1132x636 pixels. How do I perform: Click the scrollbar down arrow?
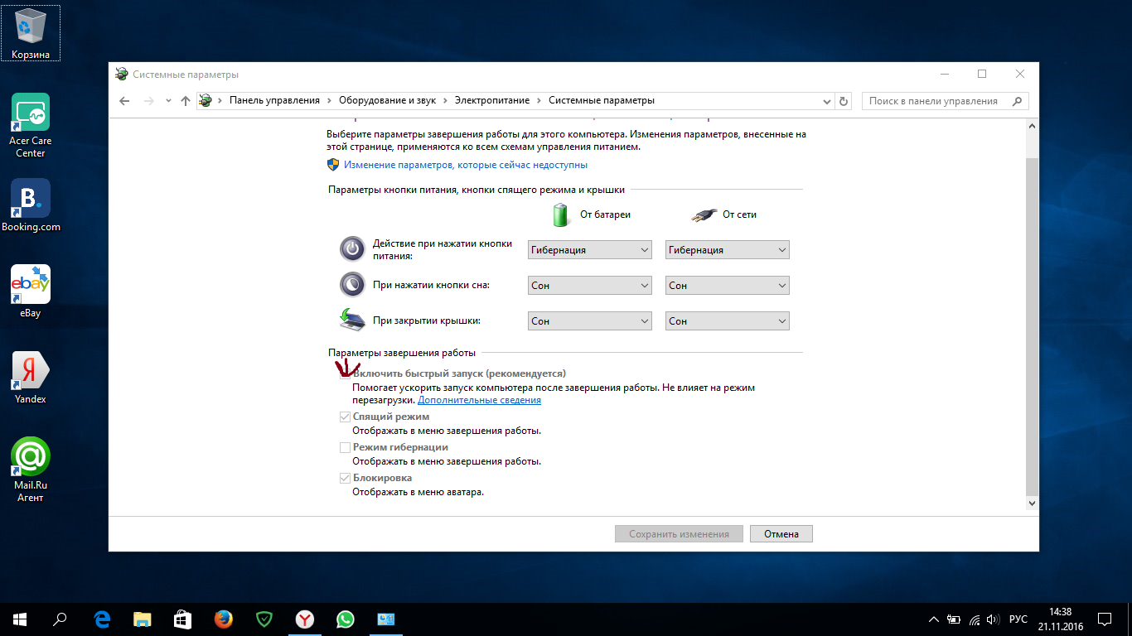(1032, 503)
